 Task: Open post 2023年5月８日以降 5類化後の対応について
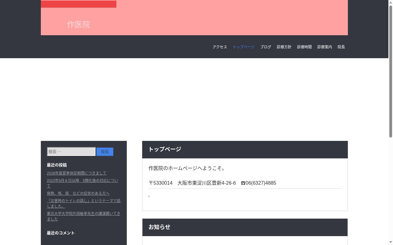(82, 183)
